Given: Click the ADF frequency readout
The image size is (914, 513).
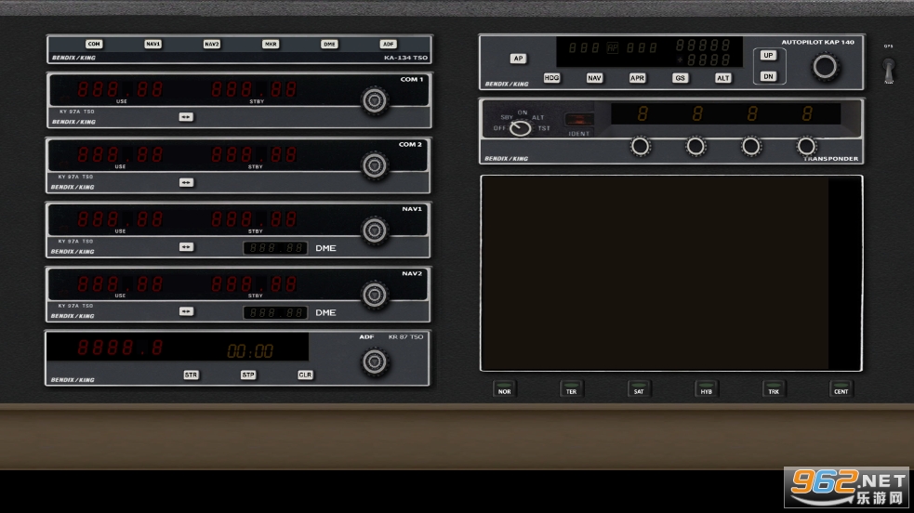Looking at the screenshot, I should pos(120,349).
